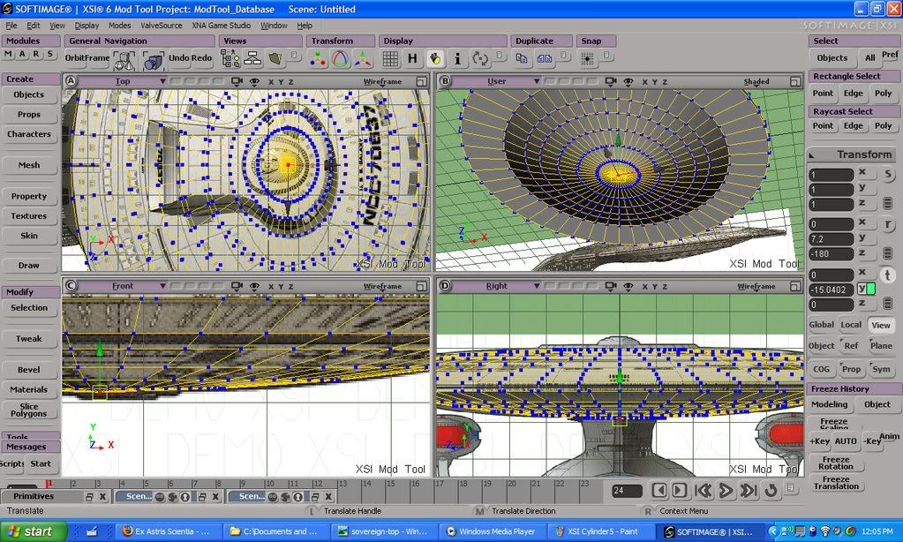Screen dimensions: 903x542
Task: Click the Orbit navigation button
Action: [x=74, y=57]
